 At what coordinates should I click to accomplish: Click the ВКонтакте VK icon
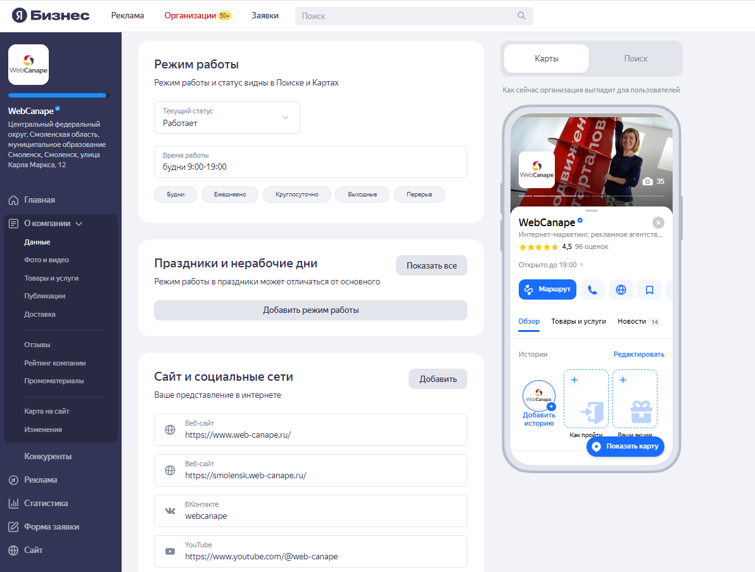coord(170,511)
